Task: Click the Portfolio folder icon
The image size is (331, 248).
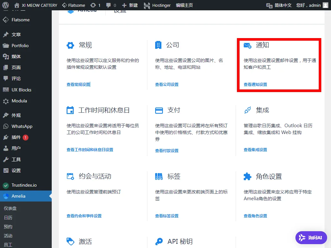Action: point(6,46)
